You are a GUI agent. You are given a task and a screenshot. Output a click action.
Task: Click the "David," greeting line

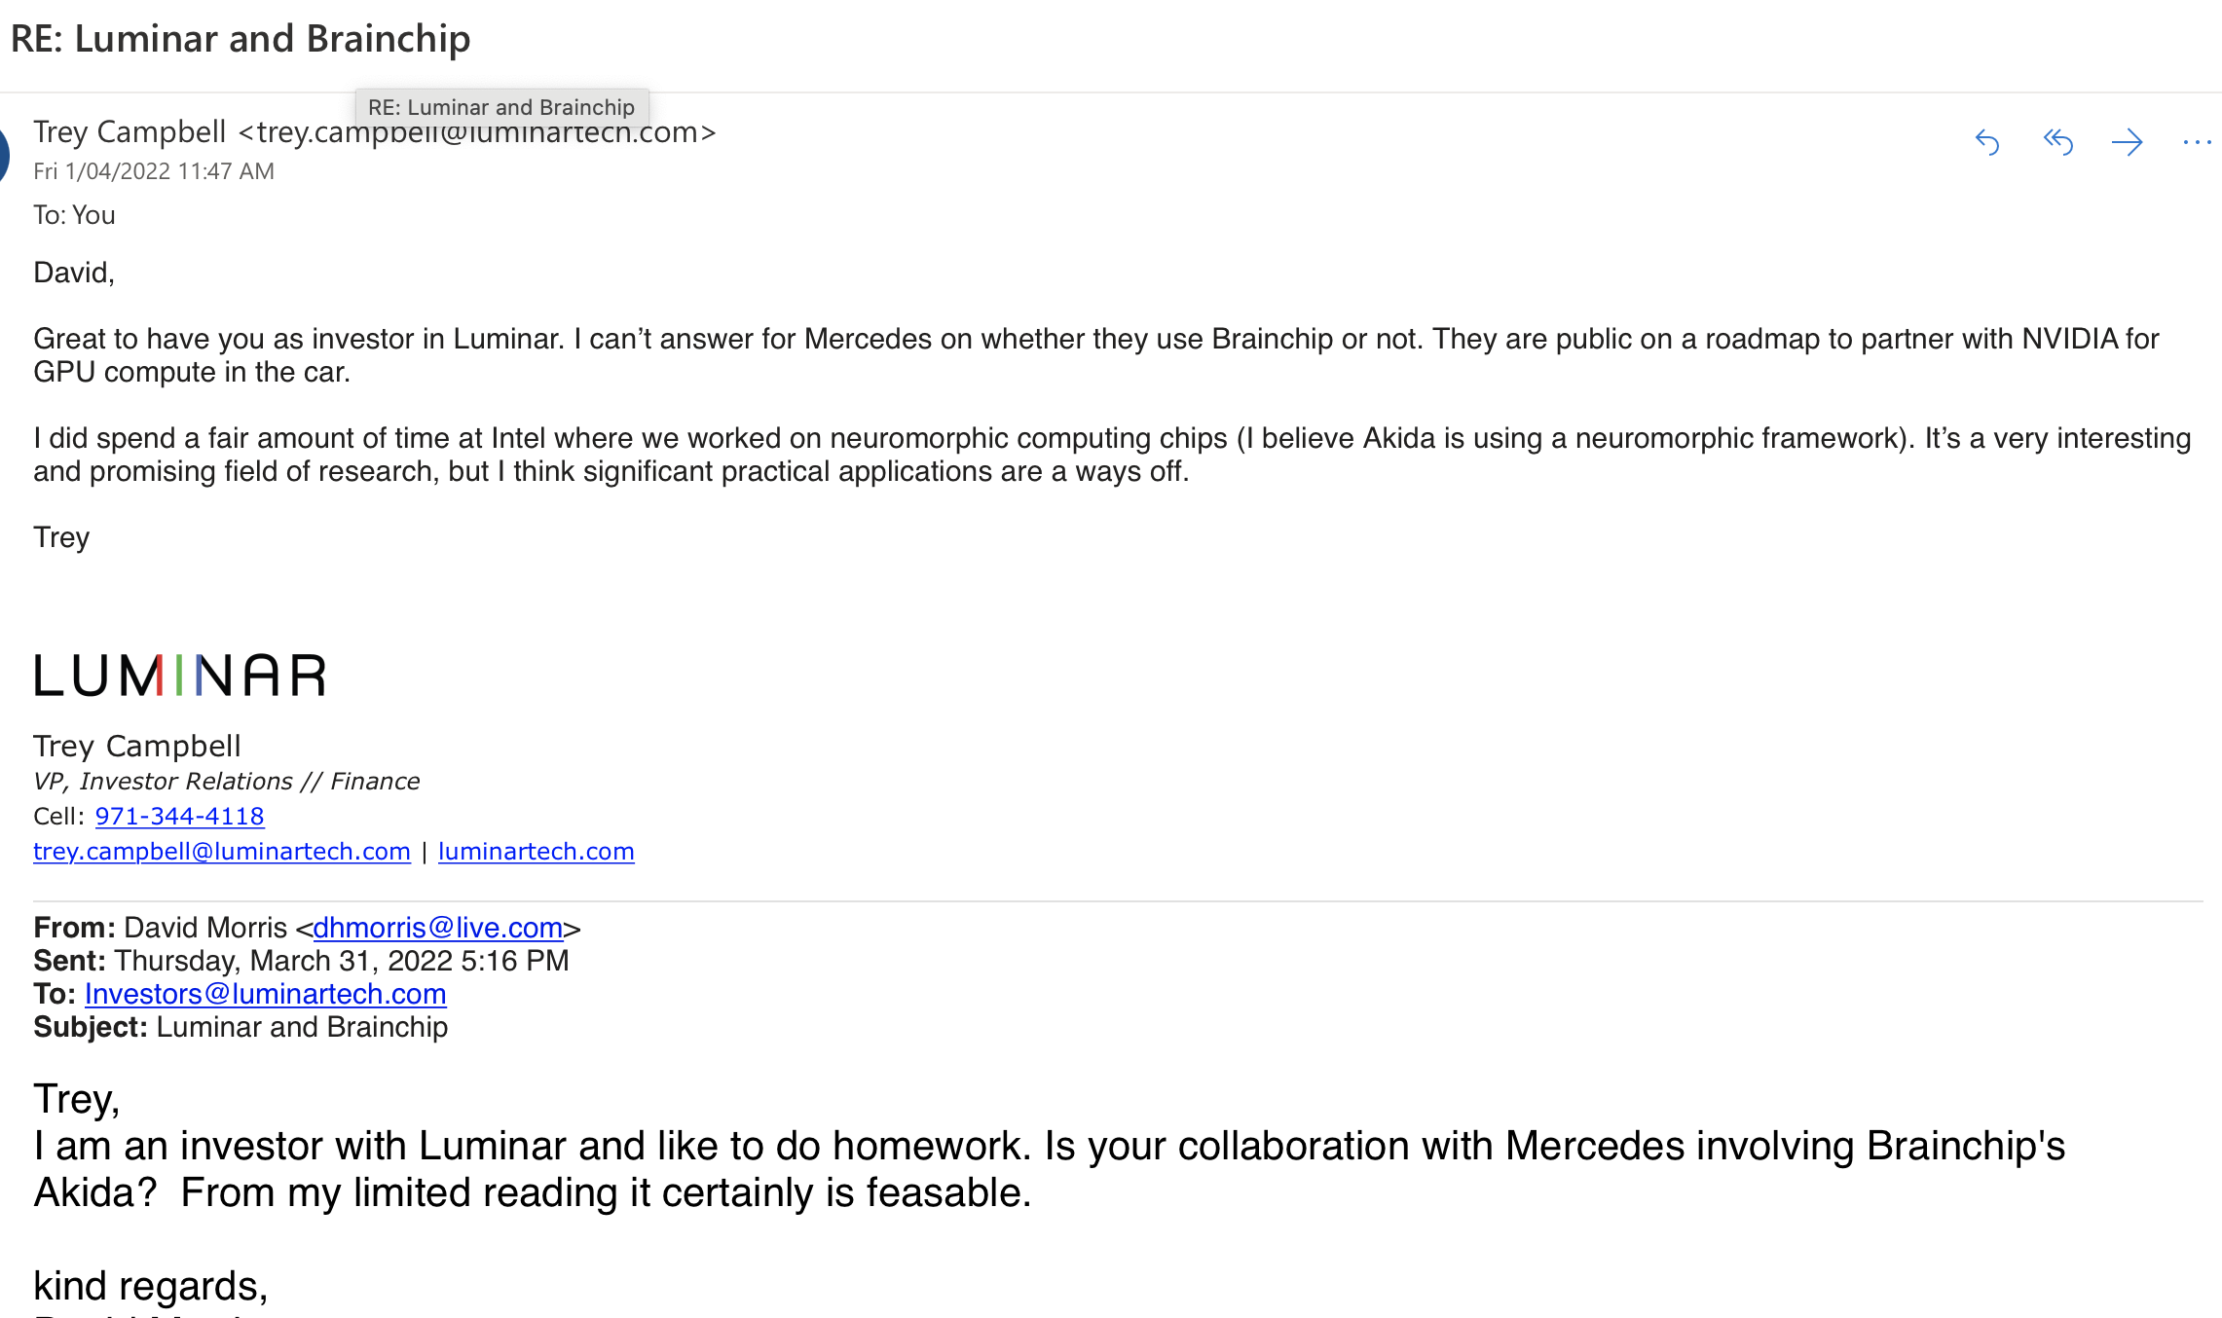coord(74,273)
